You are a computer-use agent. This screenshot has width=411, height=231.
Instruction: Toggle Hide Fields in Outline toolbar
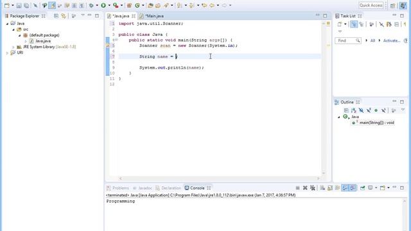pos(361,110)
